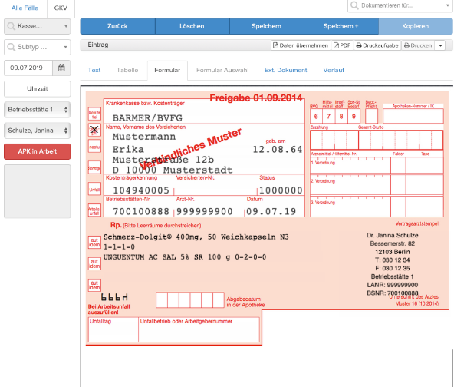454x387 pixels.
Task: Expand the arrow next to Drucken
Action: click(x=440, y=45)
